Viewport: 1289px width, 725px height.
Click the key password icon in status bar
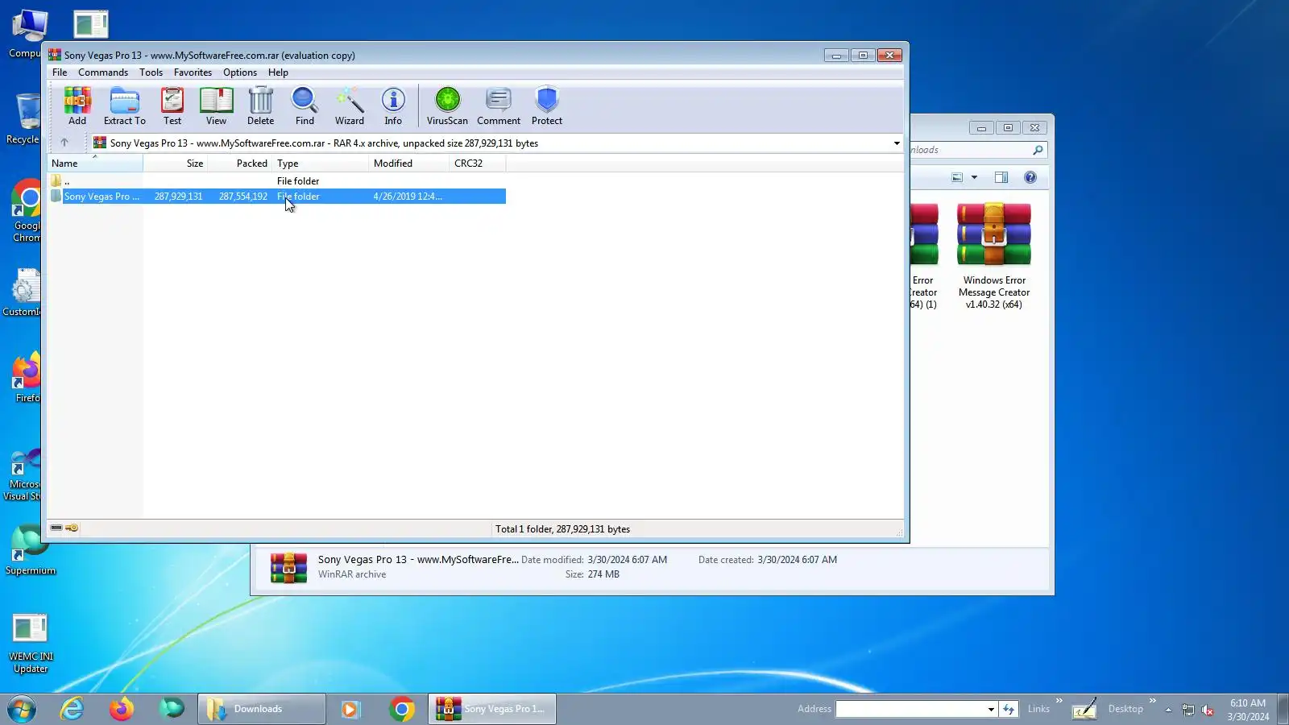(72, 528)
